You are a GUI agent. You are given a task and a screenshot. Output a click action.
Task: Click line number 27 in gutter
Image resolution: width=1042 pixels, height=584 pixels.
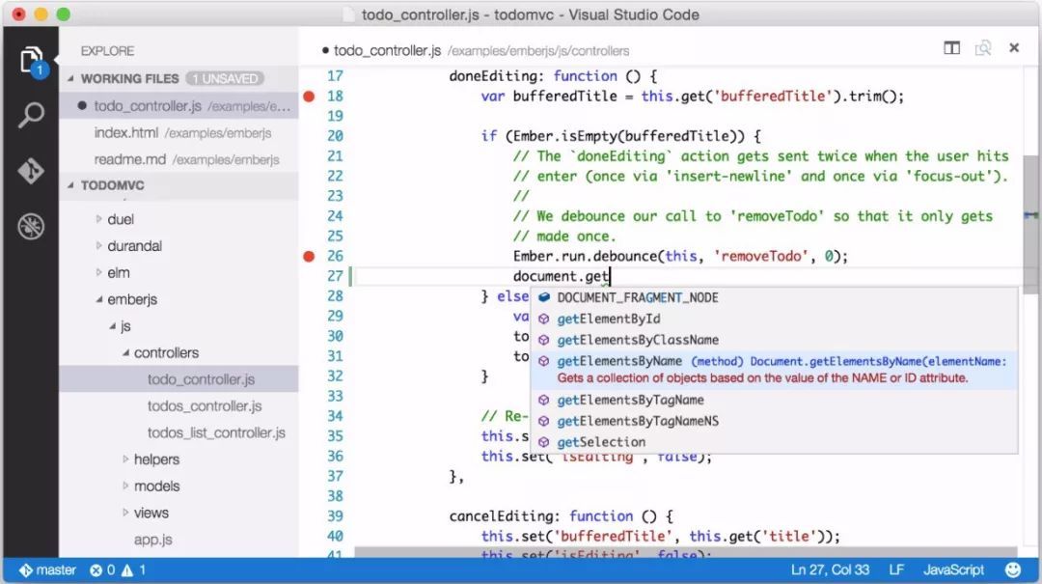[x=335, y=276]
